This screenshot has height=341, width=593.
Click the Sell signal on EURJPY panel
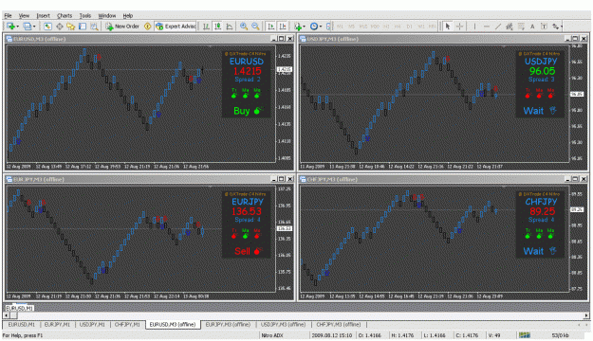coord(247,251)
